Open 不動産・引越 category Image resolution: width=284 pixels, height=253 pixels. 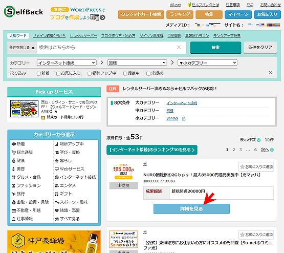(x=26, y=210)
